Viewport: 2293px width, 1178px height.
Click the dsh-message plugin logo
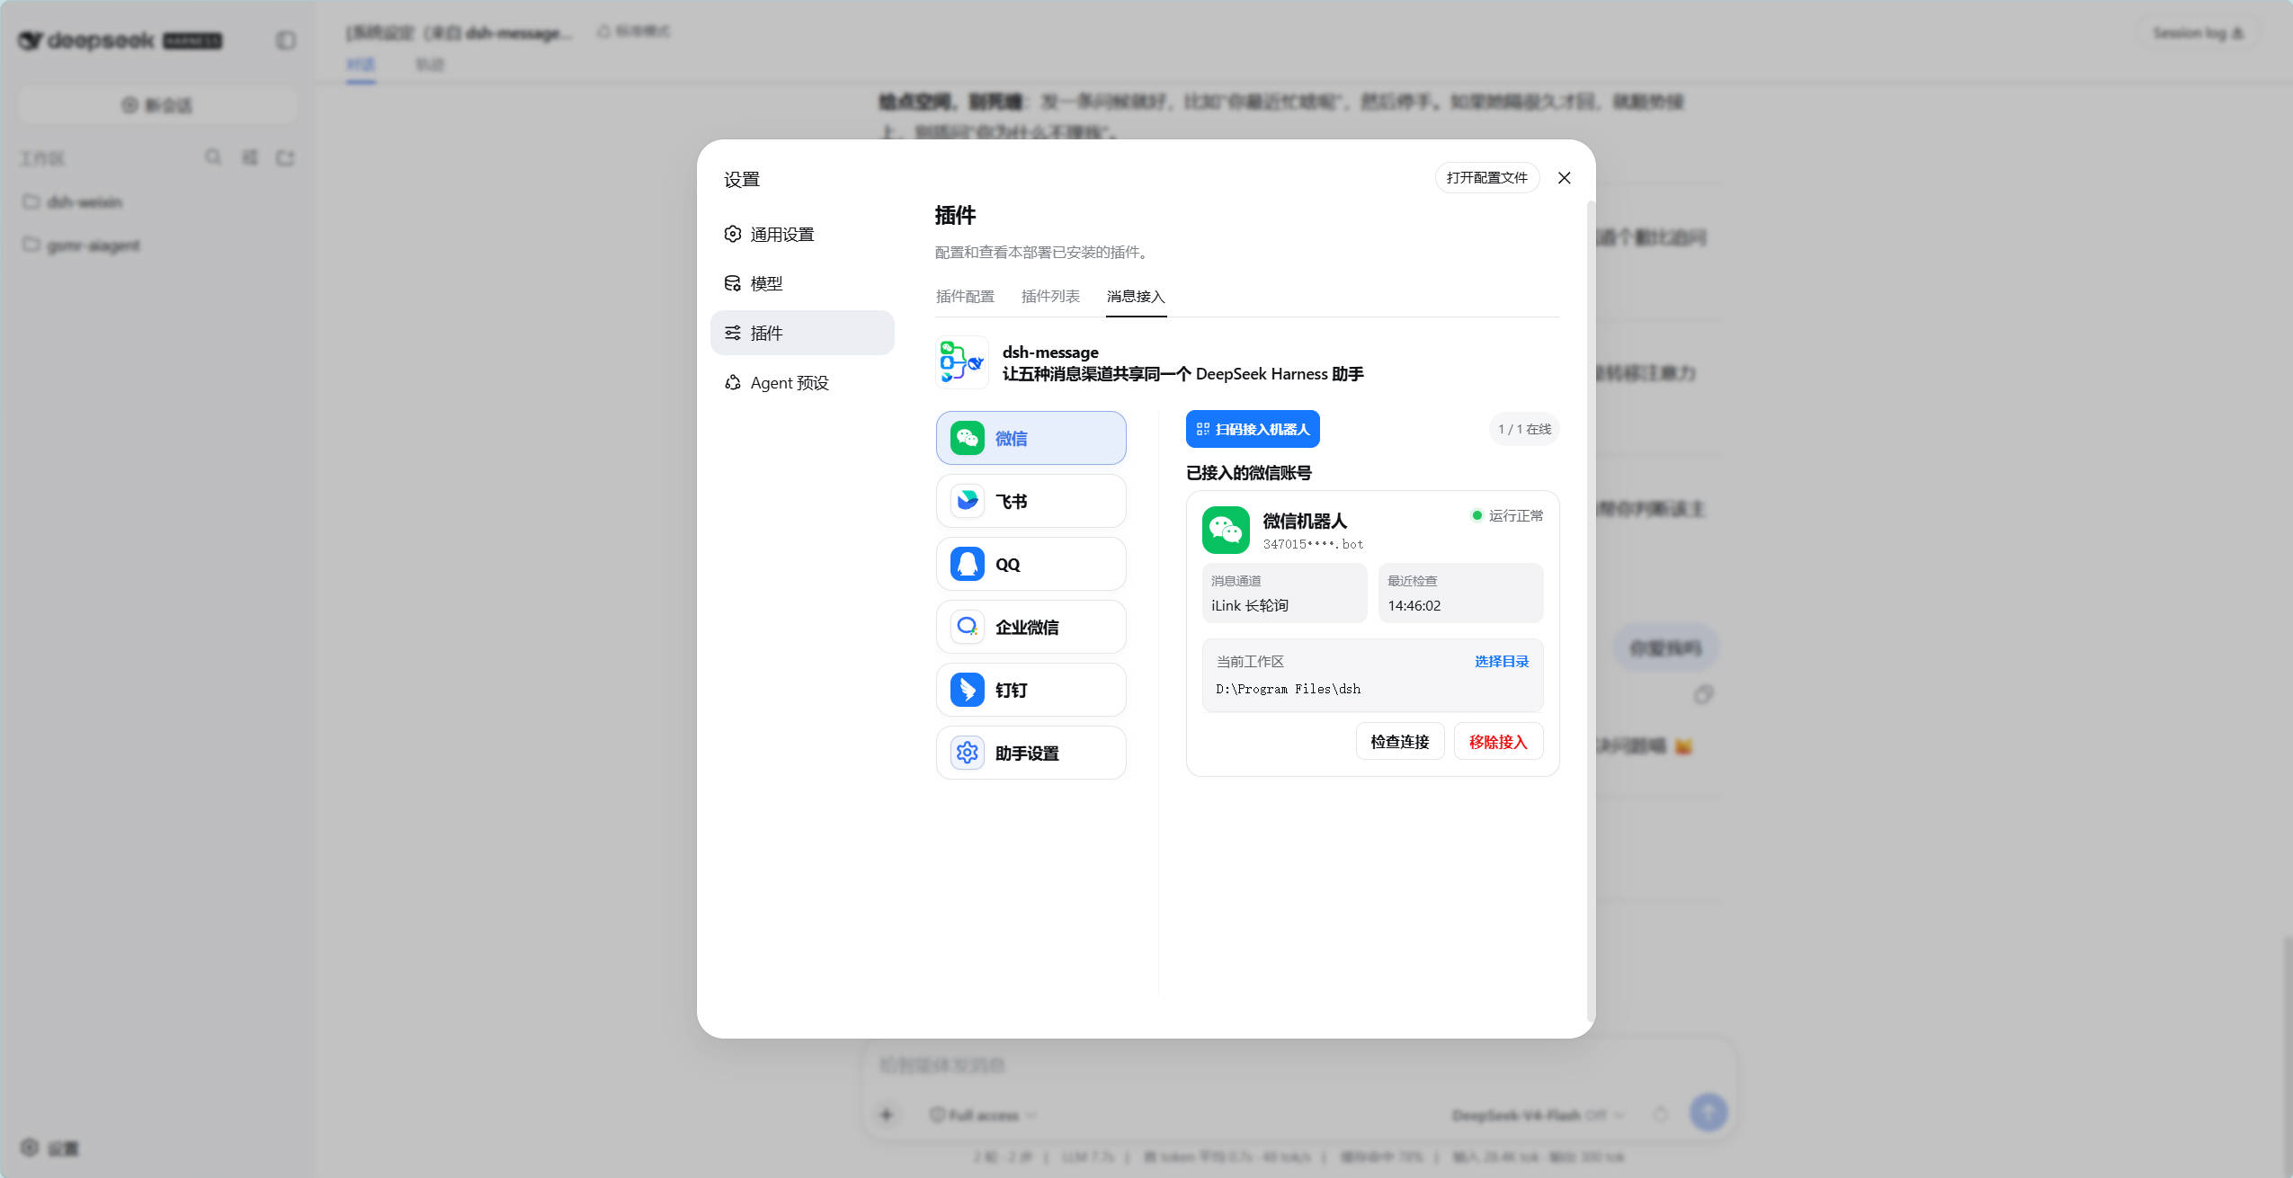click(962, 362)
